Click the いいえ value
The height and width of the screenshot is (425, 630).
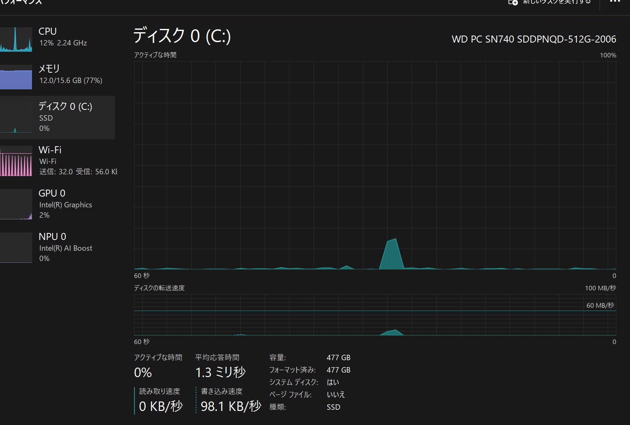coord(336,395)
